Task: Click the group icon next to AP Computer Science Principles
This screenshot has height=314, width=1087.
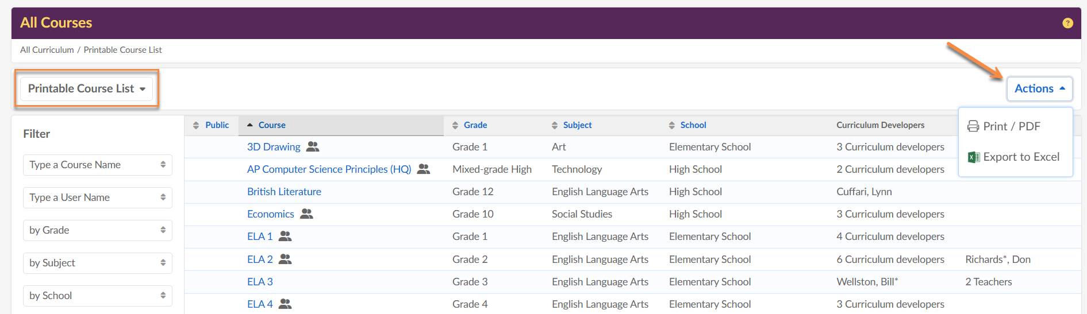Action: 424,169
